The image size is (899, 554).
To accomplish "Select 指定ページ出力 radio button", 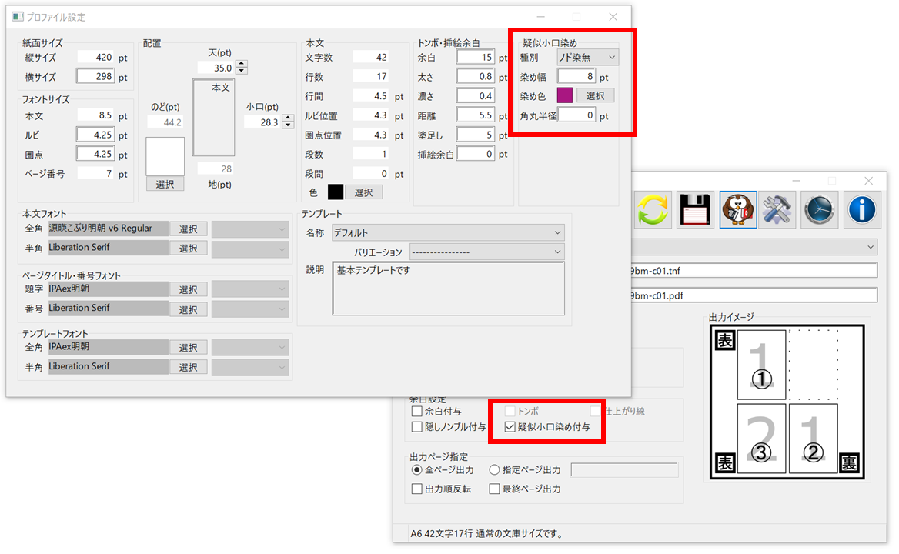I will (494, 469).
